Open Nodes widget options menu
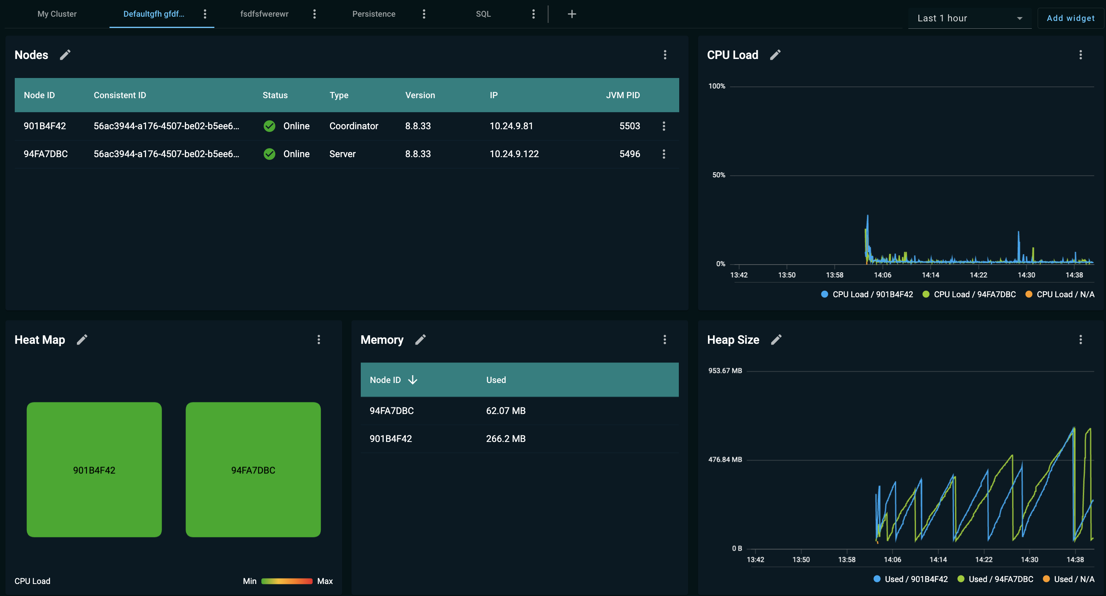 (665, 55)
